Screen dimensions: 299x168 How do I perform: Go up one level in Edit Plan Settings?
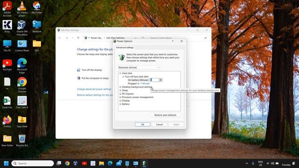coord(78,38)
